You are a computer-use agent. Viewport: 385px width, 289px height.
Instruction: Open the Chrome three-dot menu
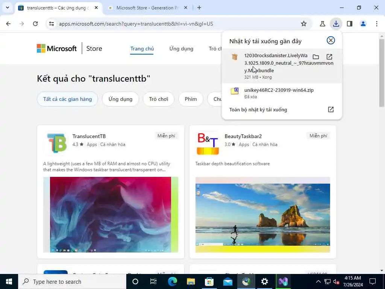pyautogui.click(x=377, y=24)
